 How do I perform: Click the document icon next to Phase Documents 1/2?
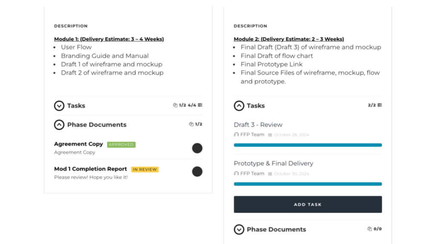click(191, 124)
